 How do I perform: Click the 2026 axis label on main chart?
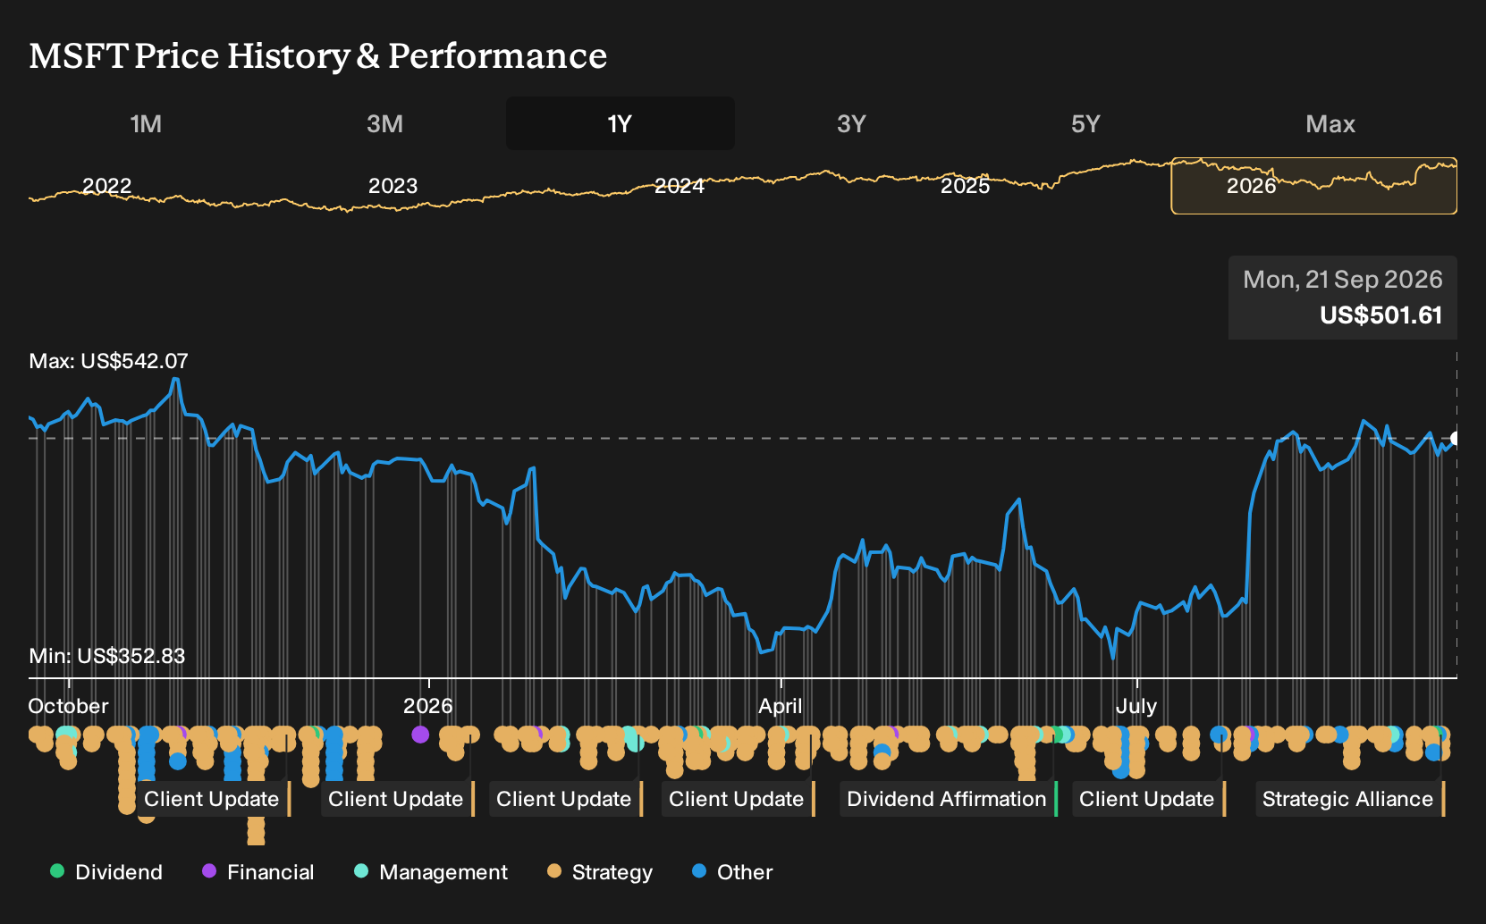point(428,706)
